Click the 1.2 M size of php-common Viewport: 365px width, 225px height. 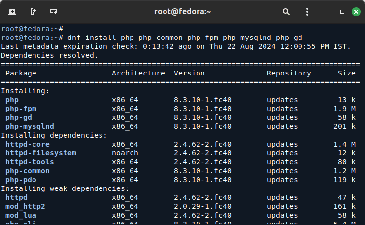[x=344, y=171]
